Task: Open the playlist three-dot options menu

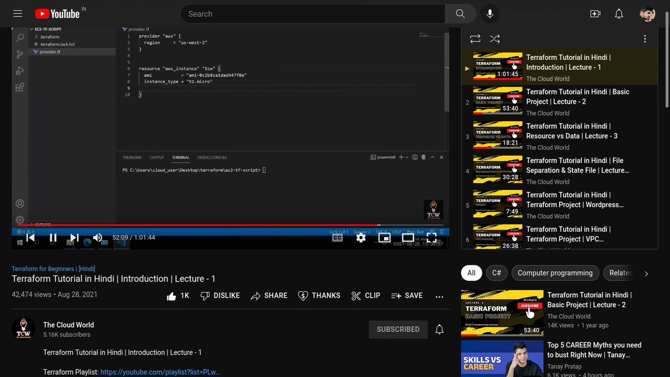Action: click(645, 38)
